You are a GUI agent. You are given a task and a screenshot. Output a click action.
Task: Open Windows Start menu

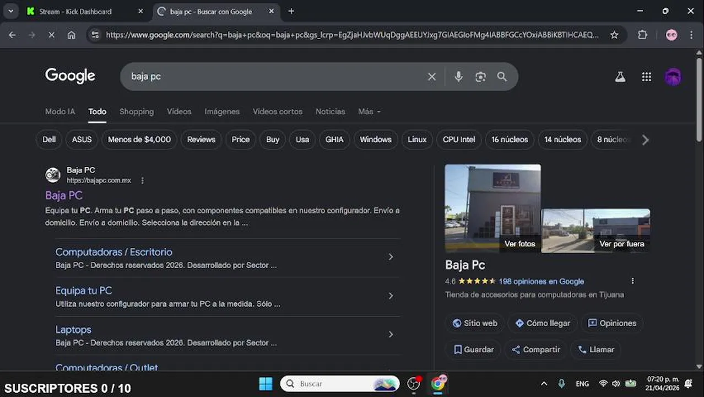point(266,384)
